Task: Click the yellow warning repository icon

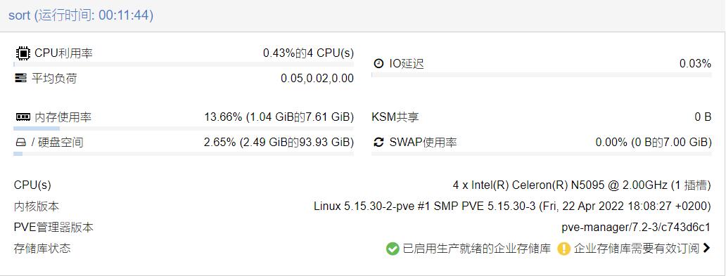Action: click(x=563, y=249)
